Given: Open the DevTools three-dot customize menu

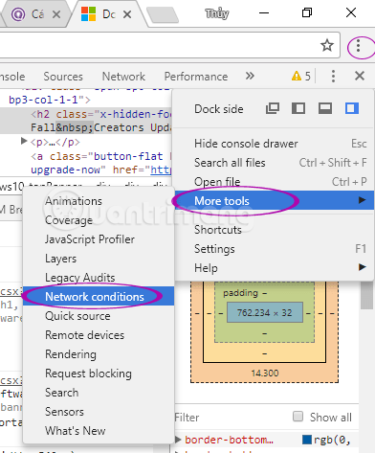Looking at the screenshot, I should pyautogui.click(x=333, y=76).
